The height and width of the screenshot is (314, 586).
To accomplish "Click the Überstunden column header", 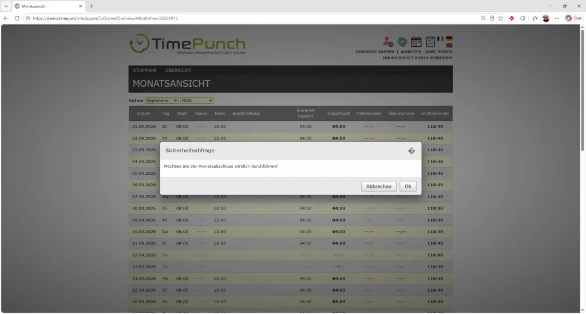I will point(401,114).
